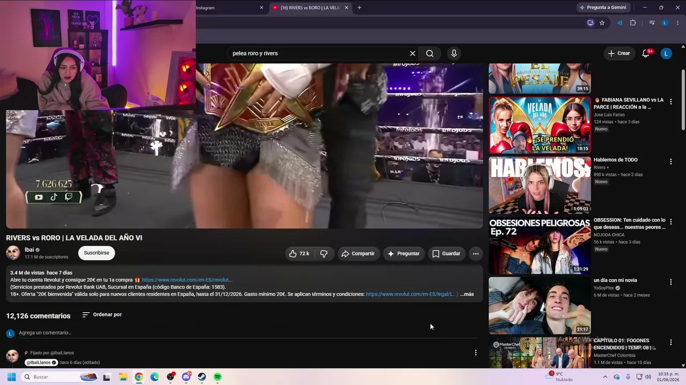The image size is (686, 385).
Task: Open Ibai channel avatar
Action: pyautogui.click(x=13, y=253)
